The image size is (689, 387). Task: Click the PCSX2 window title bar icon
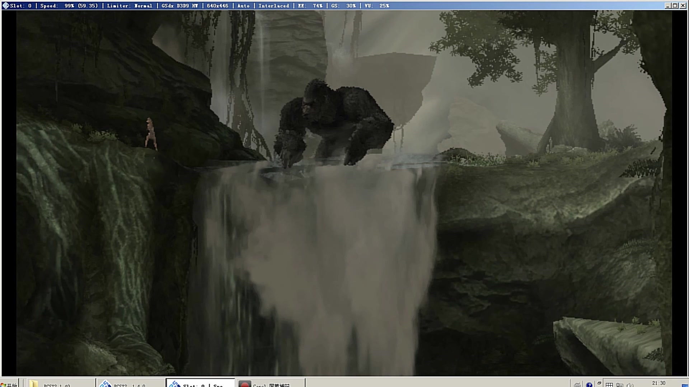(6, 5)
